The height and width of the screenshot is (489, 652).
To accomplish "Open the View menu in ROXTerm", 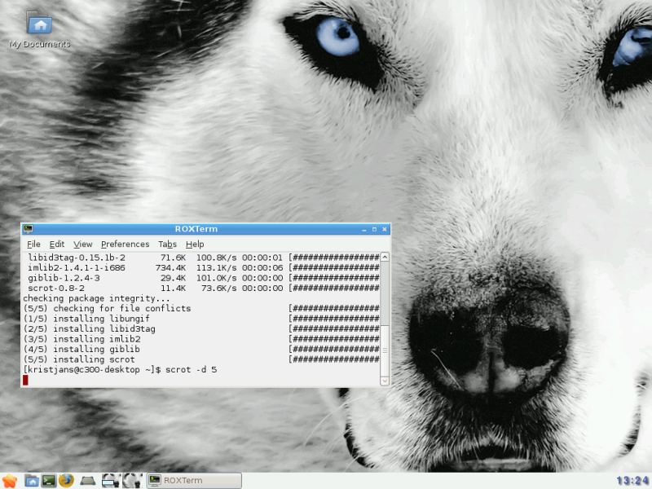I will [83, 244].
